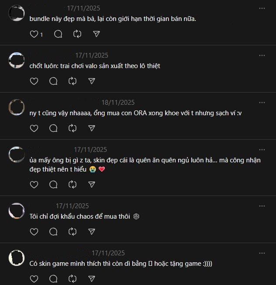Click the like count on the first comment
The image size is (276, 285).
pos(41,34)
